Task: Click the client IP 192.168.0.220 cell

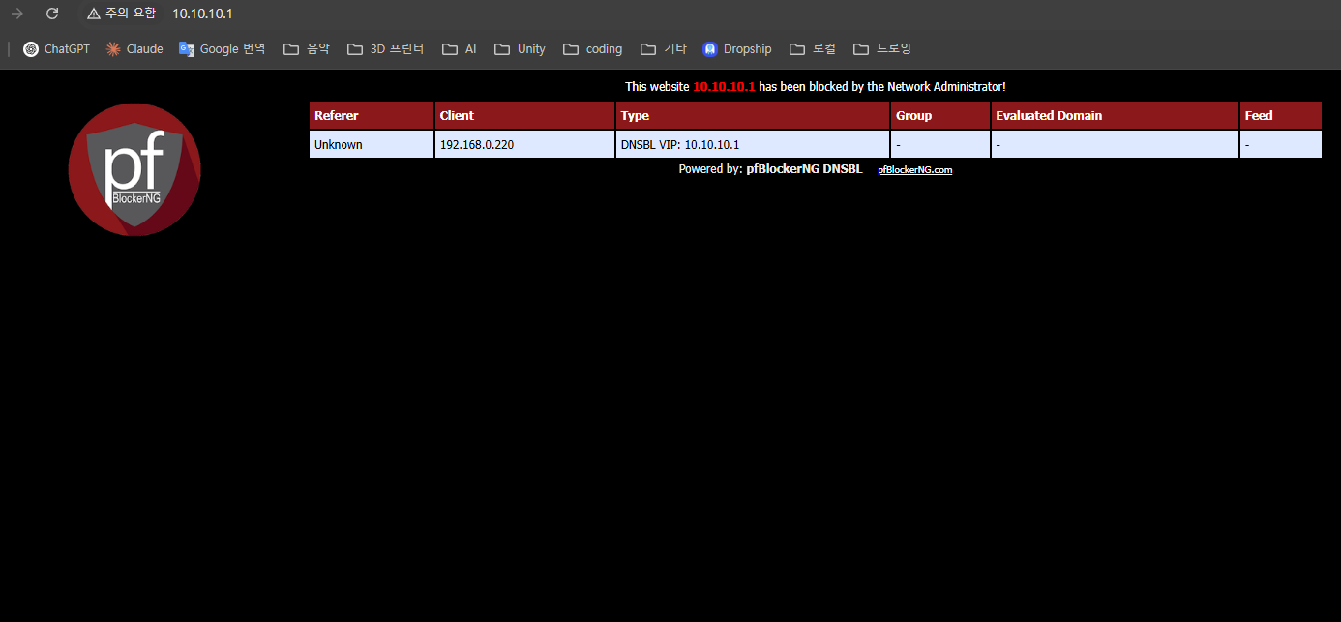Action: click(476, 145)
